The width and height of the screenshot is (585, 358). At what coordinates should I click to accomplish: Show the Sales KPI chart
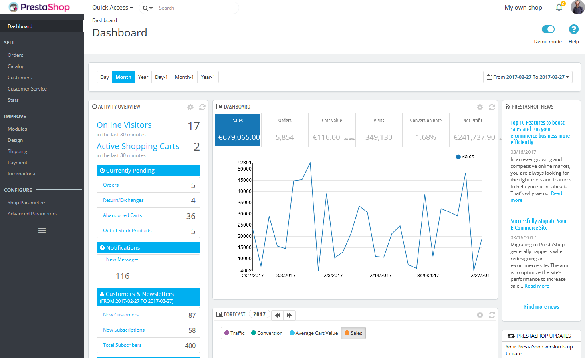tap(238, 130)
